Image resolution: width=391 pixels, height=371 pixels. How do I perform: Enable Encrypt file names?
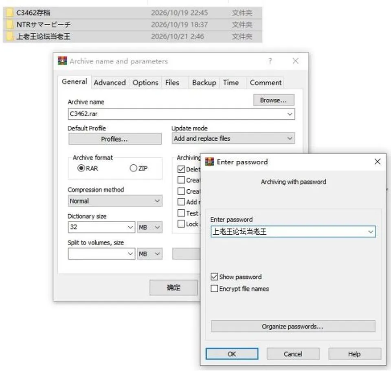click(214, 289)
